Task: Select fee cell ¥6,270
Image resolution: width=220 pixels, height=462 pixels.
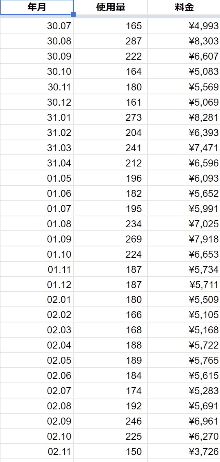Action: 184,436
